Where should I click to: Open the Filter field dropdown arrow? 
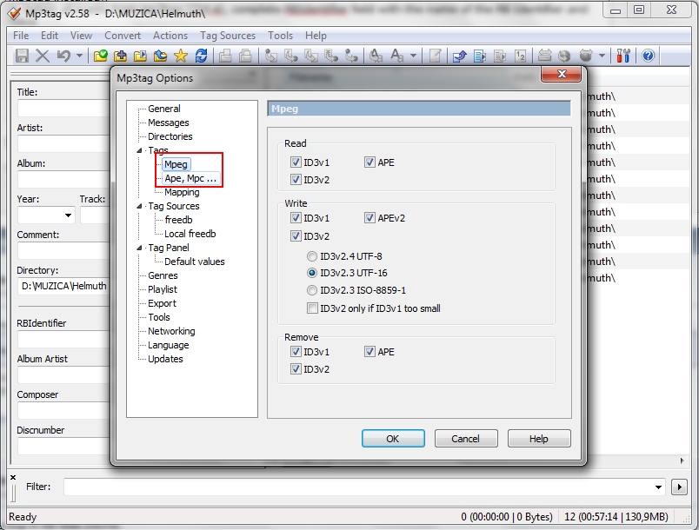click(658, 487)
